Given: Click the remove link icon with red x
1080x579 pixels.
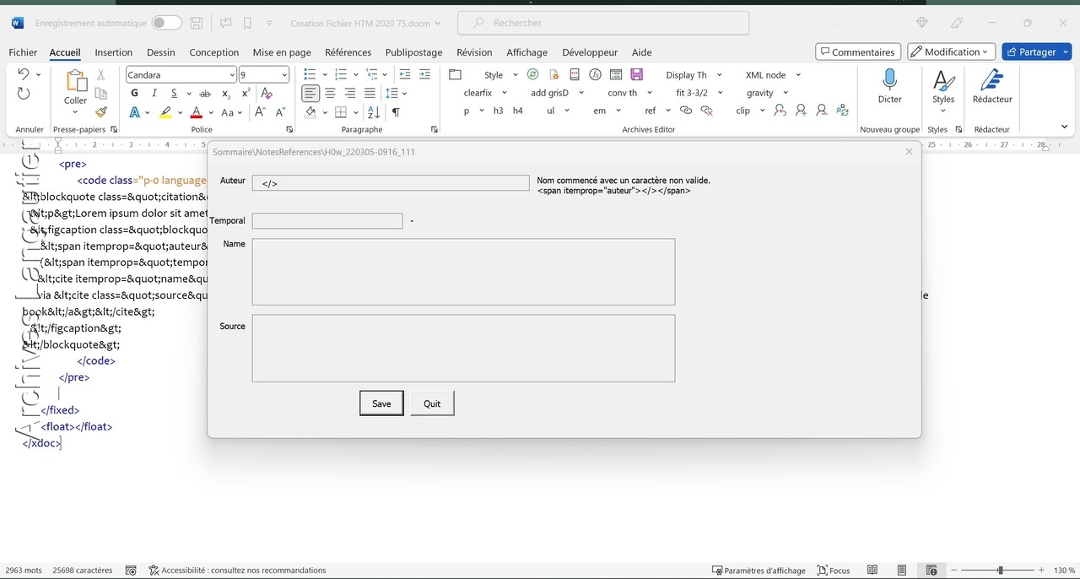Looking at the screenshot, I should coord(707,111).
